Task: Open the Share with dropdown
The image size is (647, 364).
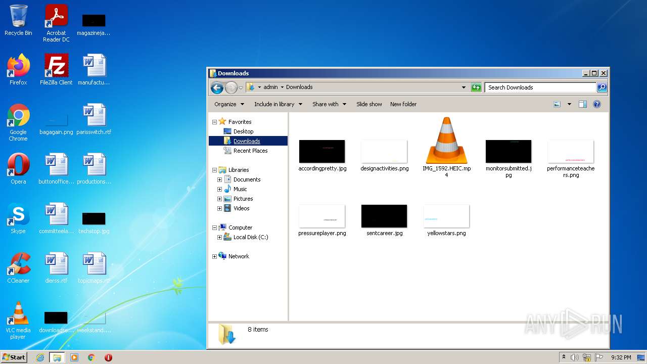Action: pyautogui.click(x=329, y=104)
